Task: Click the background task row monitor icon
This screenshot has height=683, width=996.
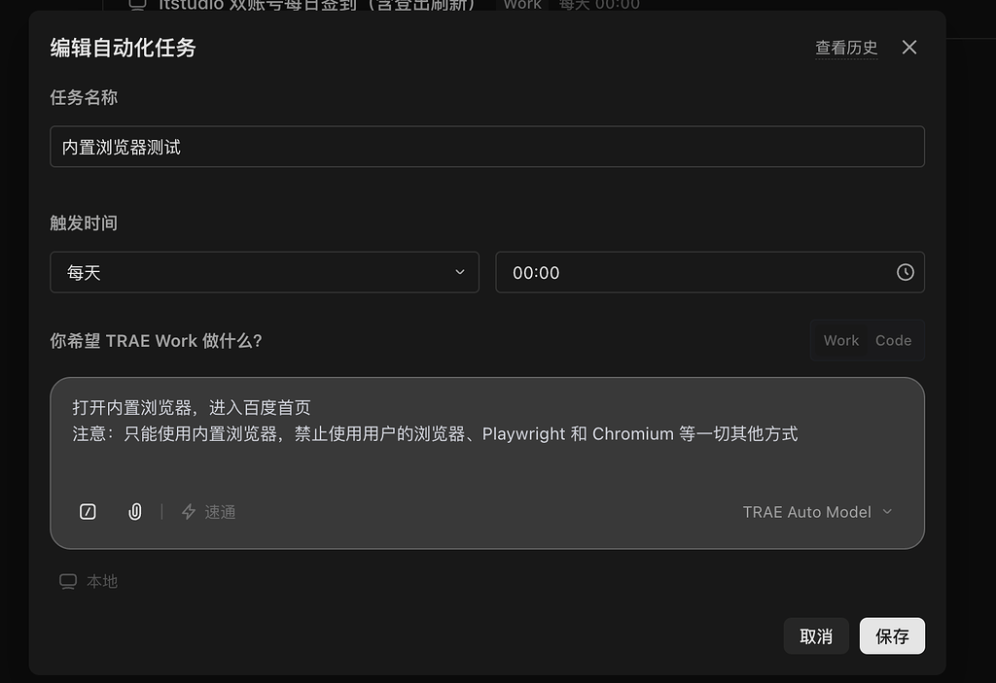Action: point(137,5)
